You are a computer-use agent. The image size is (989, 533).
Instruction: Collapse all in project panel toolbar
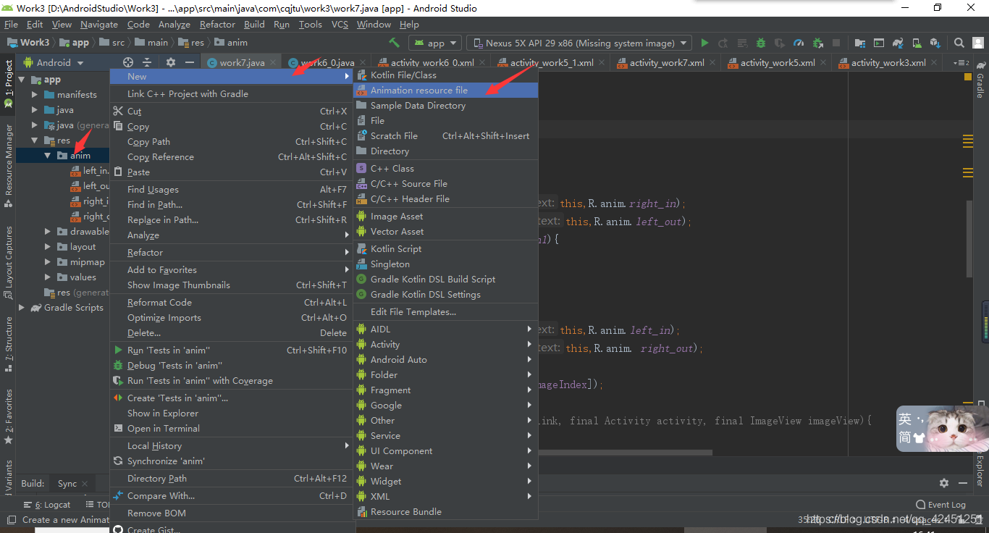pos(147,62)
